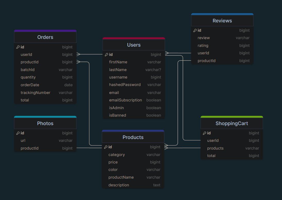Click the purple color bar atop Orders
The width and height of the screenshot is (282, 200).
[x=45, y=31]
